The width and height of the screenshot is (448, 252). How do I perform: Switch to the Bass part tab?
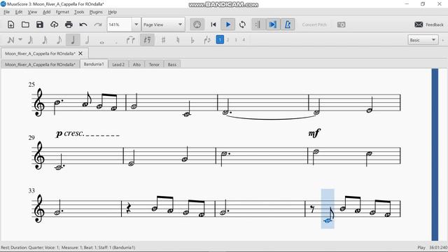pyautogui.click(x=172, y=64)
